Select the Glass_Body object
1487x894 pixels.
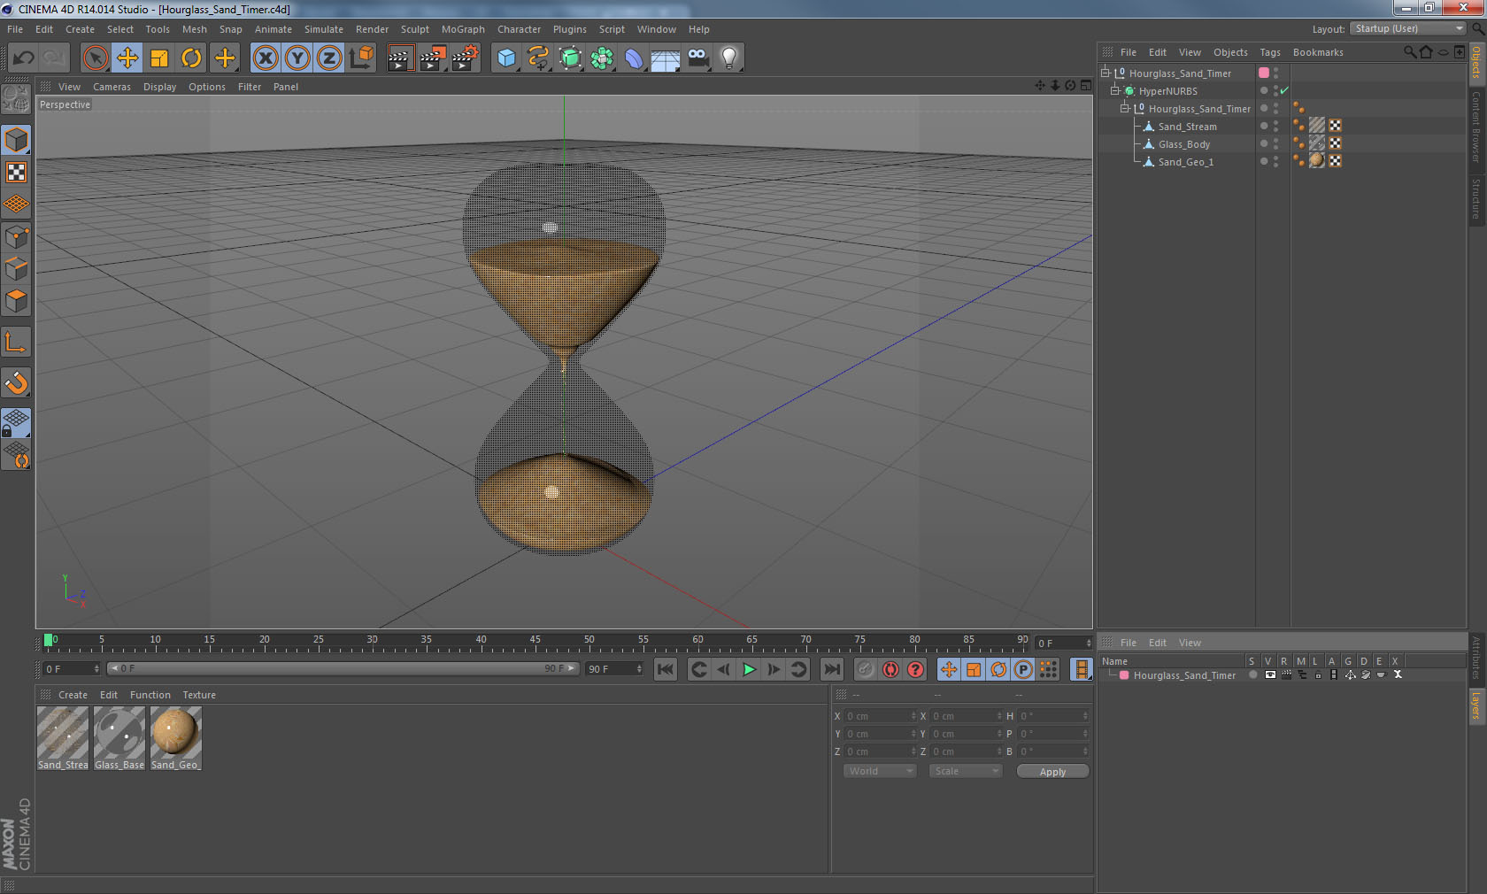tap(1184, 144)
